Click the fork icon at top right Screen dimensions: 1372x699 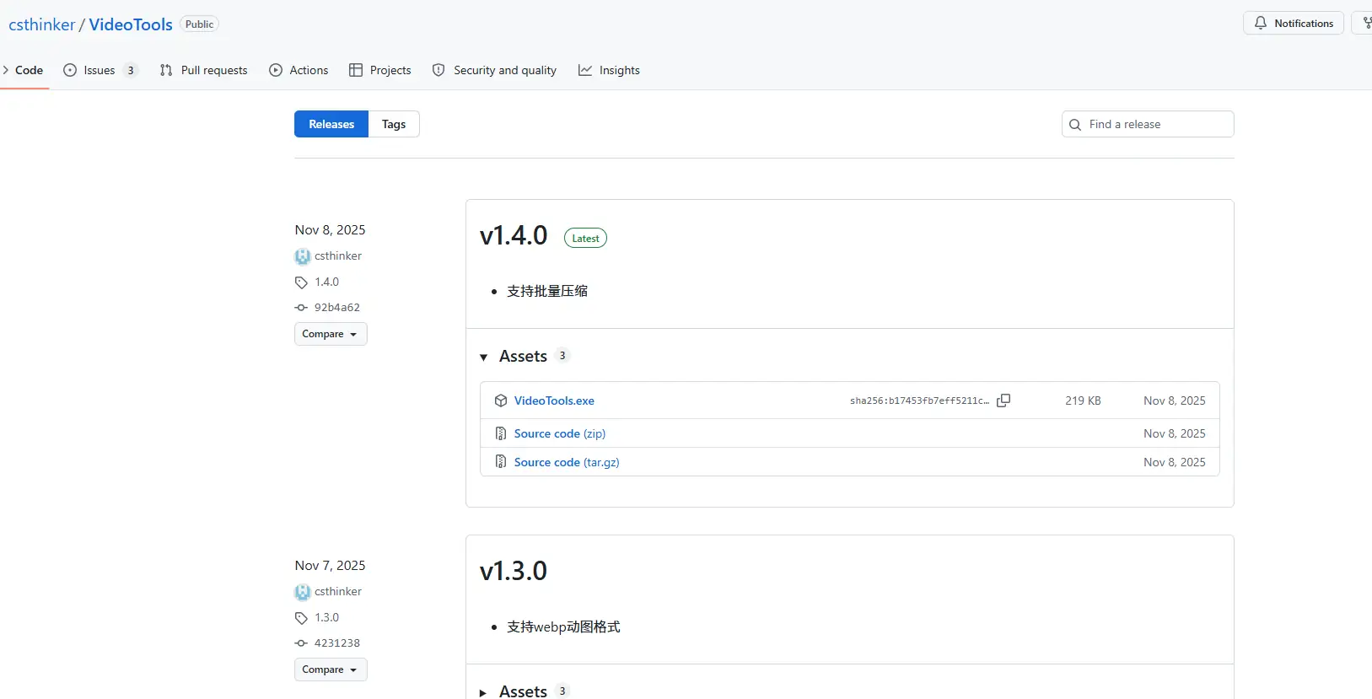tap(1366, 23)
